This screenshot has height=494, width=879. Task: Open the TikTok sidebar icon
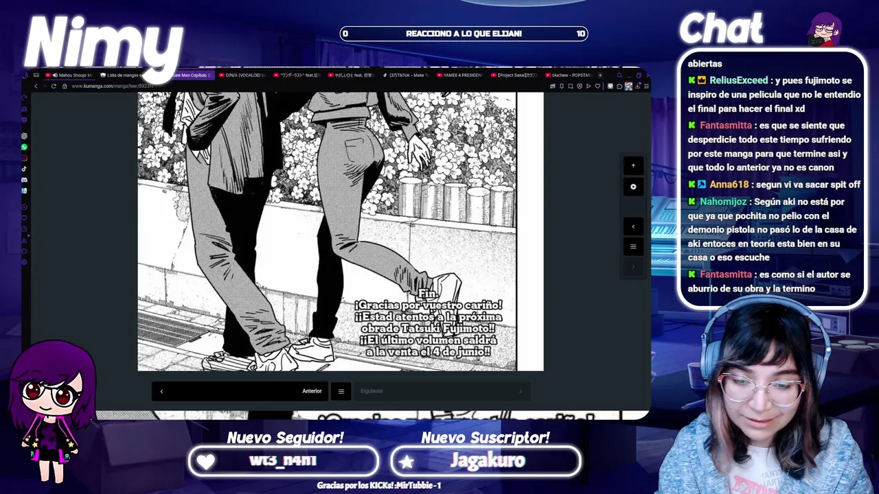pos(24,168)
